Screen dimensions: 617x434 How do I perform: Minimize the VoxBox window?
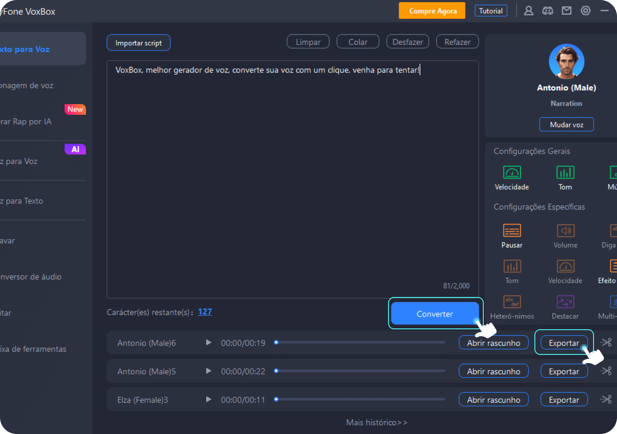pyautogui.click(x=604, y=11)
